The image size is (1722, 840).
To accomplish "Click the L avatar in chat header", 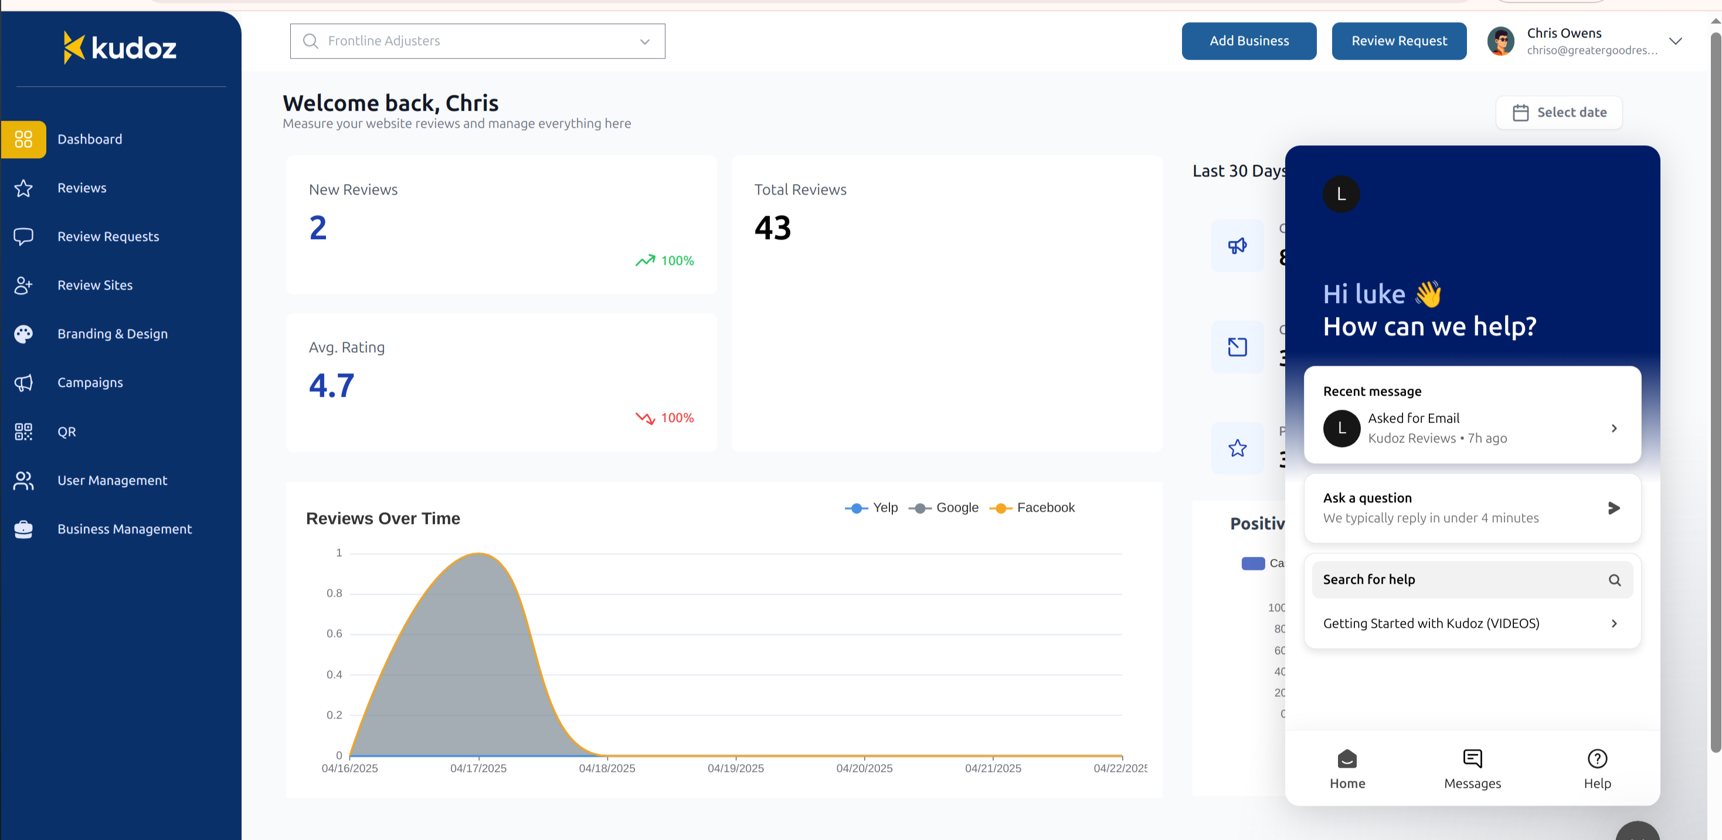I will click(x=1341, y=195).
